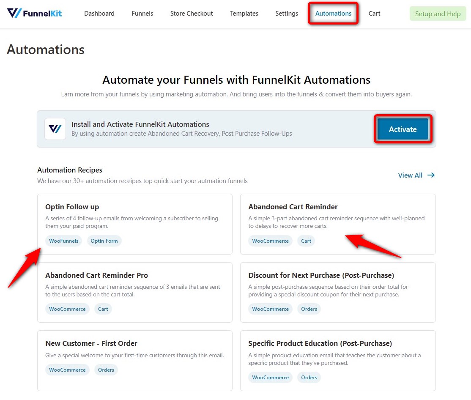This screenshot has width=471, height=400.
Task: Open the Funnels section
Action: point(142,13)
